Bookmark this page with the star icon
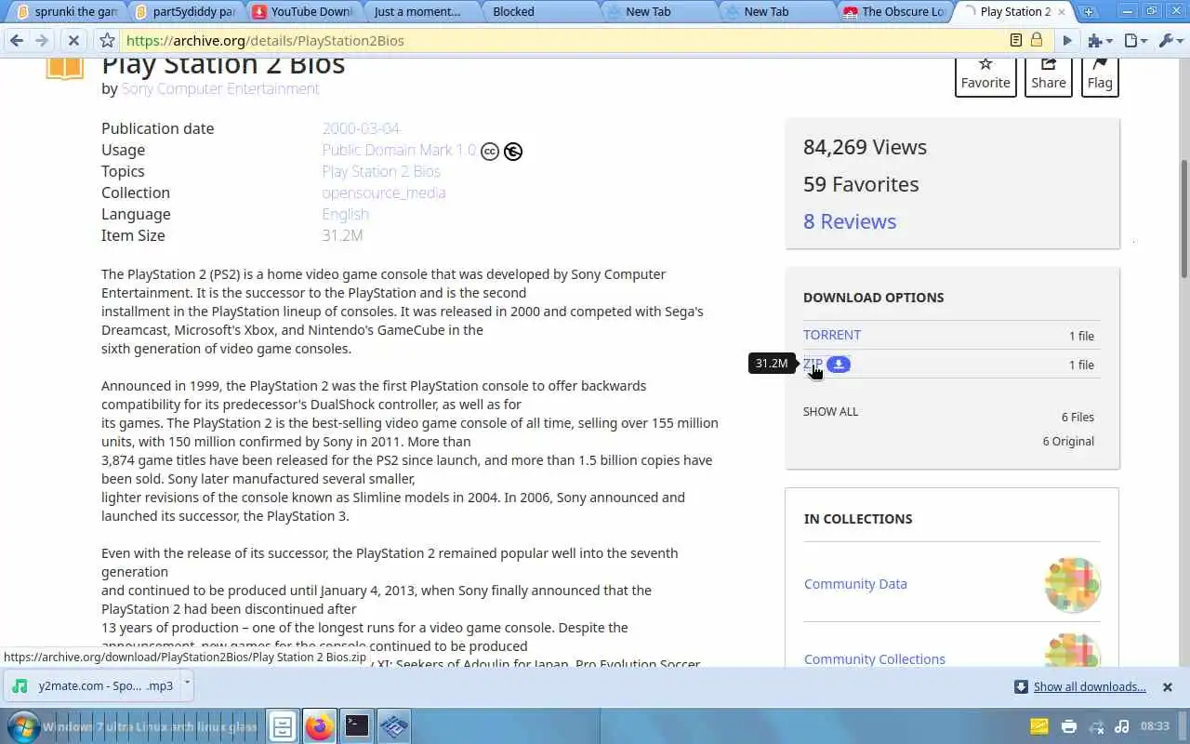 pos(107,41)
